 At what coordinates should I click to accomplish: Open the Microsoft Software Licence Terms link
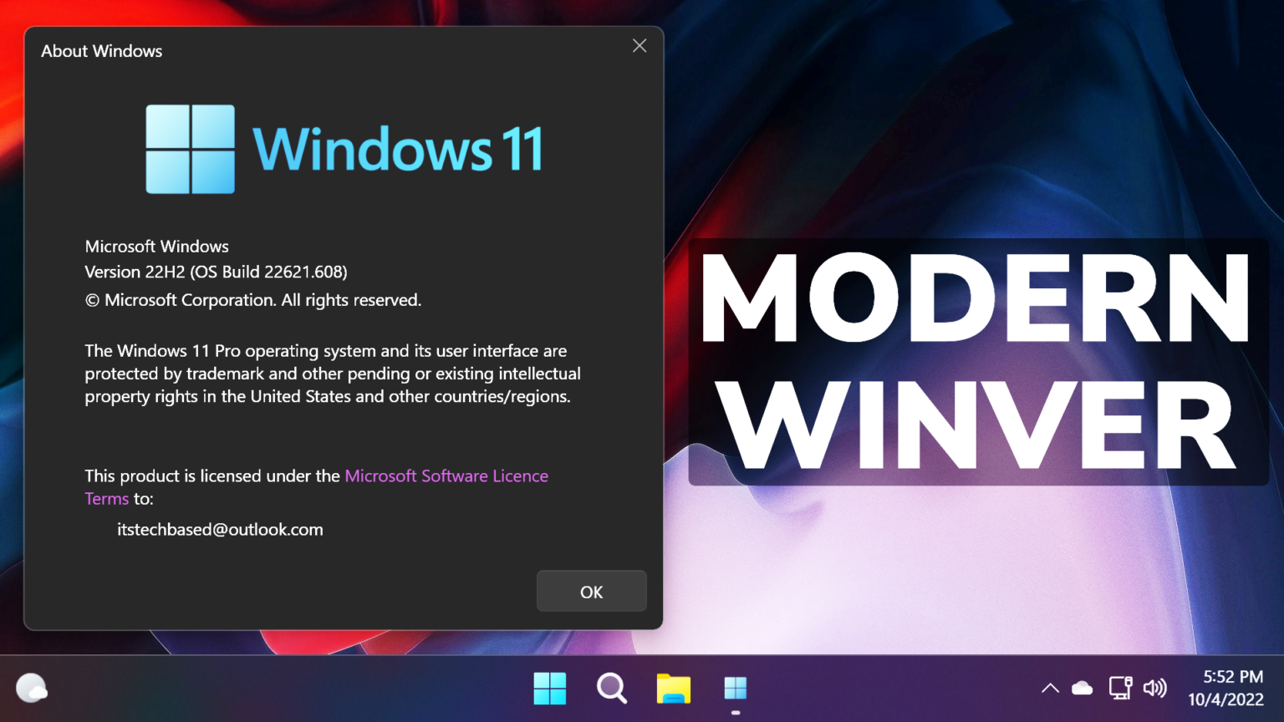[446, 475]
